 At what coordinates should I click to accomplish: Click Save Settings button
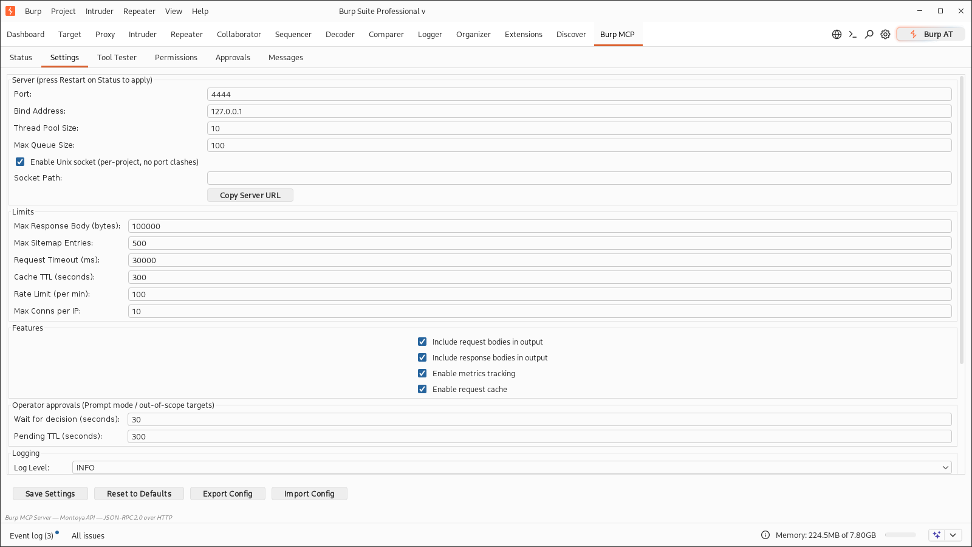coord(50,494)
